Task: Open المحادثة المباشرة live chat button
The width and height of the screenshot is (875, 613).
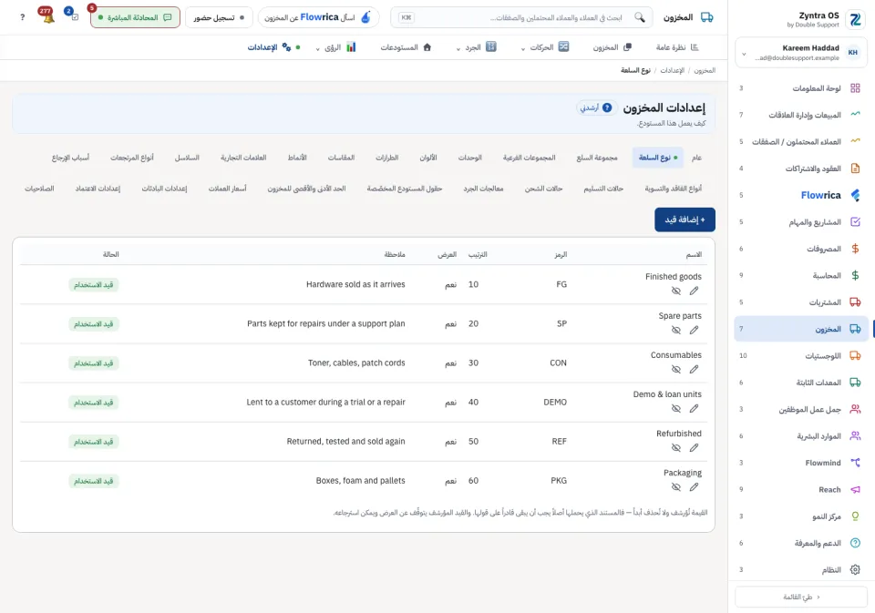Action: point(135,17)
